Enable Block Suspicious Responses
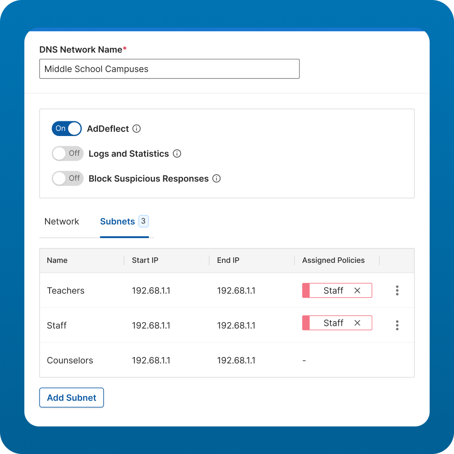Viewport: 454px width, 454px height. click(68, 178)
